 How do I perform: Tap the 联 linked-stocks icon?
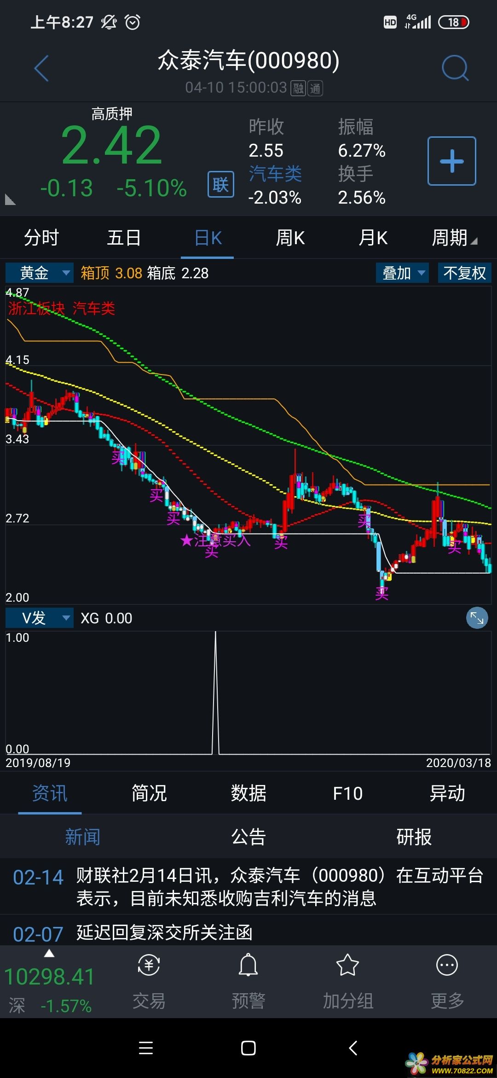point(221,184)
